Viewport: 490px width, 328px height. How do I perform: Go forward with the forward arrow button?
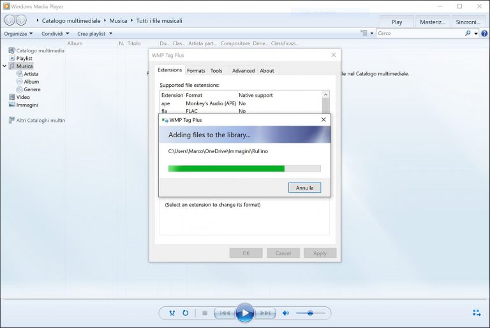click(21, 20)
